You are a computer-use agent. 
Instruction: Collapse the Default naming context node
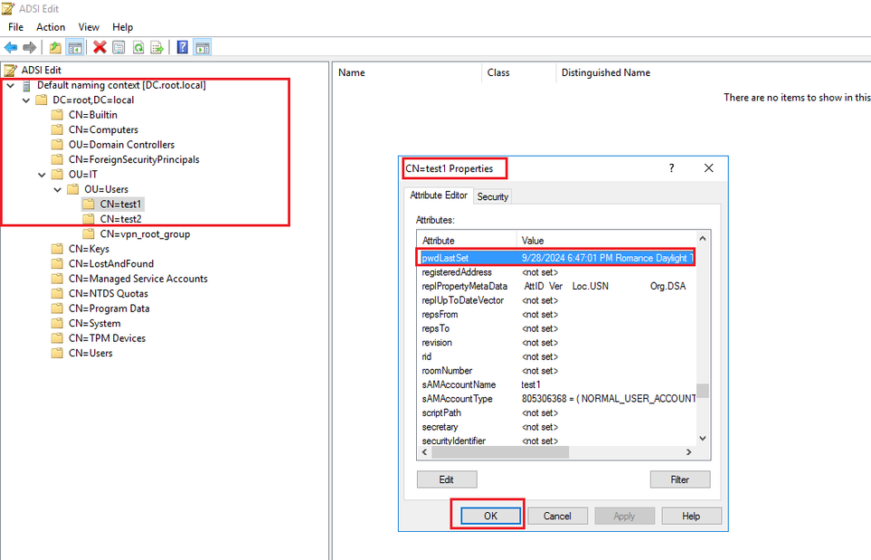tap(11, 86)
